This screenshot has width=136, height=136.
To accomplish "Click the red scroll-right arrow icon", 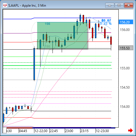I will point(130,130).
